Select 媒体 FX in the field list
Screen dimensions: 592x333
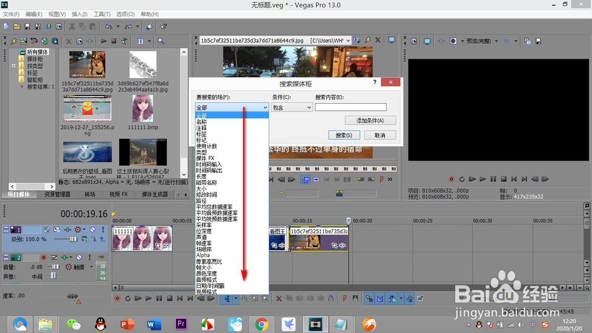click(232, 158)
